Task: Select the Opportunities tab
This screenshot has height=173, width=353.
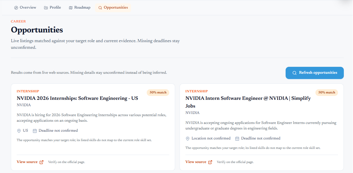Action: (x=113, y=7)
